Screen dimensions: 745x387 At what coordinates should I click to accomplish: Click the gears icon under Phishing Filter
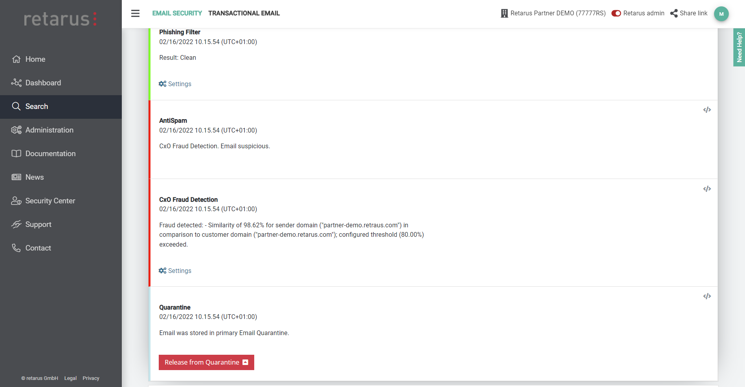click(x=162, y=84)
